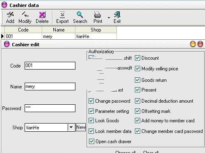Toggle Look member data checkbox
Screen dimensions: 205x153
[x=91, y=131]
